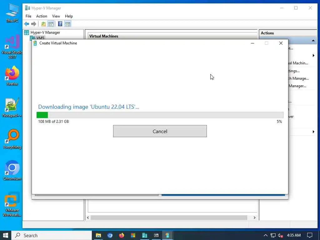Collapse the Actions section with the up arrow
Screen dimensions: 320x240
click(313, 41)
